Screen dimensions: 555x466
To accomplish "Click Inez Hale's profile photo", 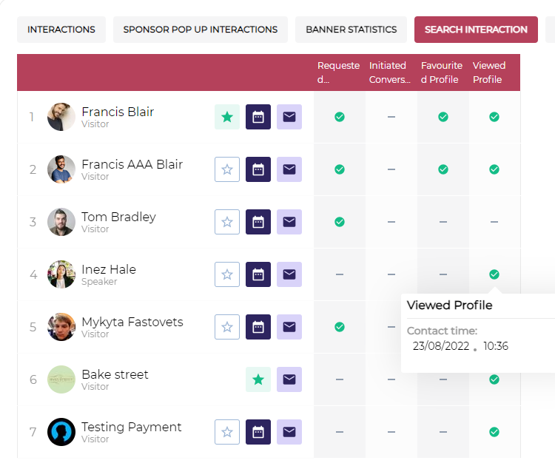I will pos(61,274).
